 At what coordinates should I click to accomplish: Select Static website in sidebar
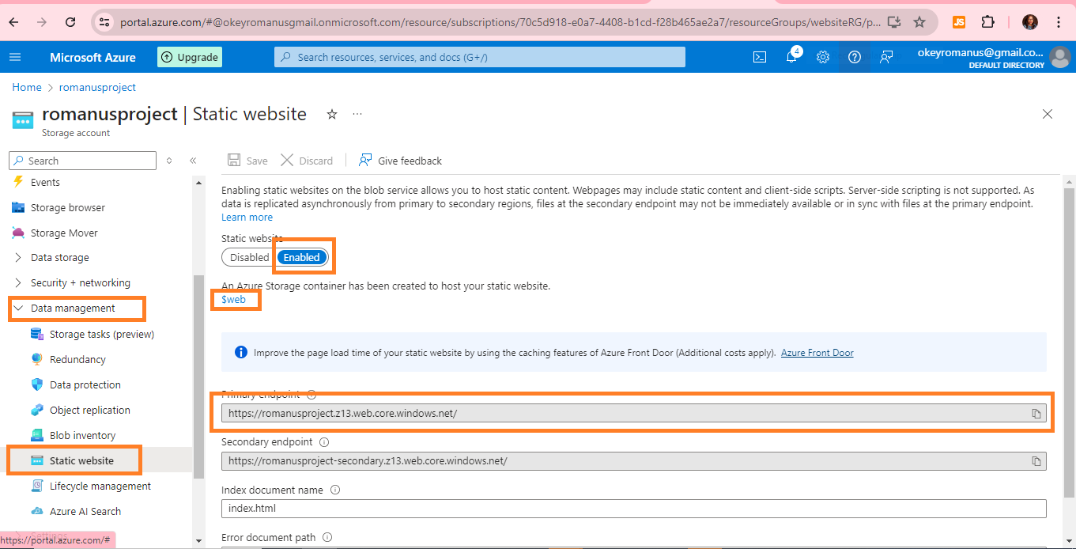(81, 460)
